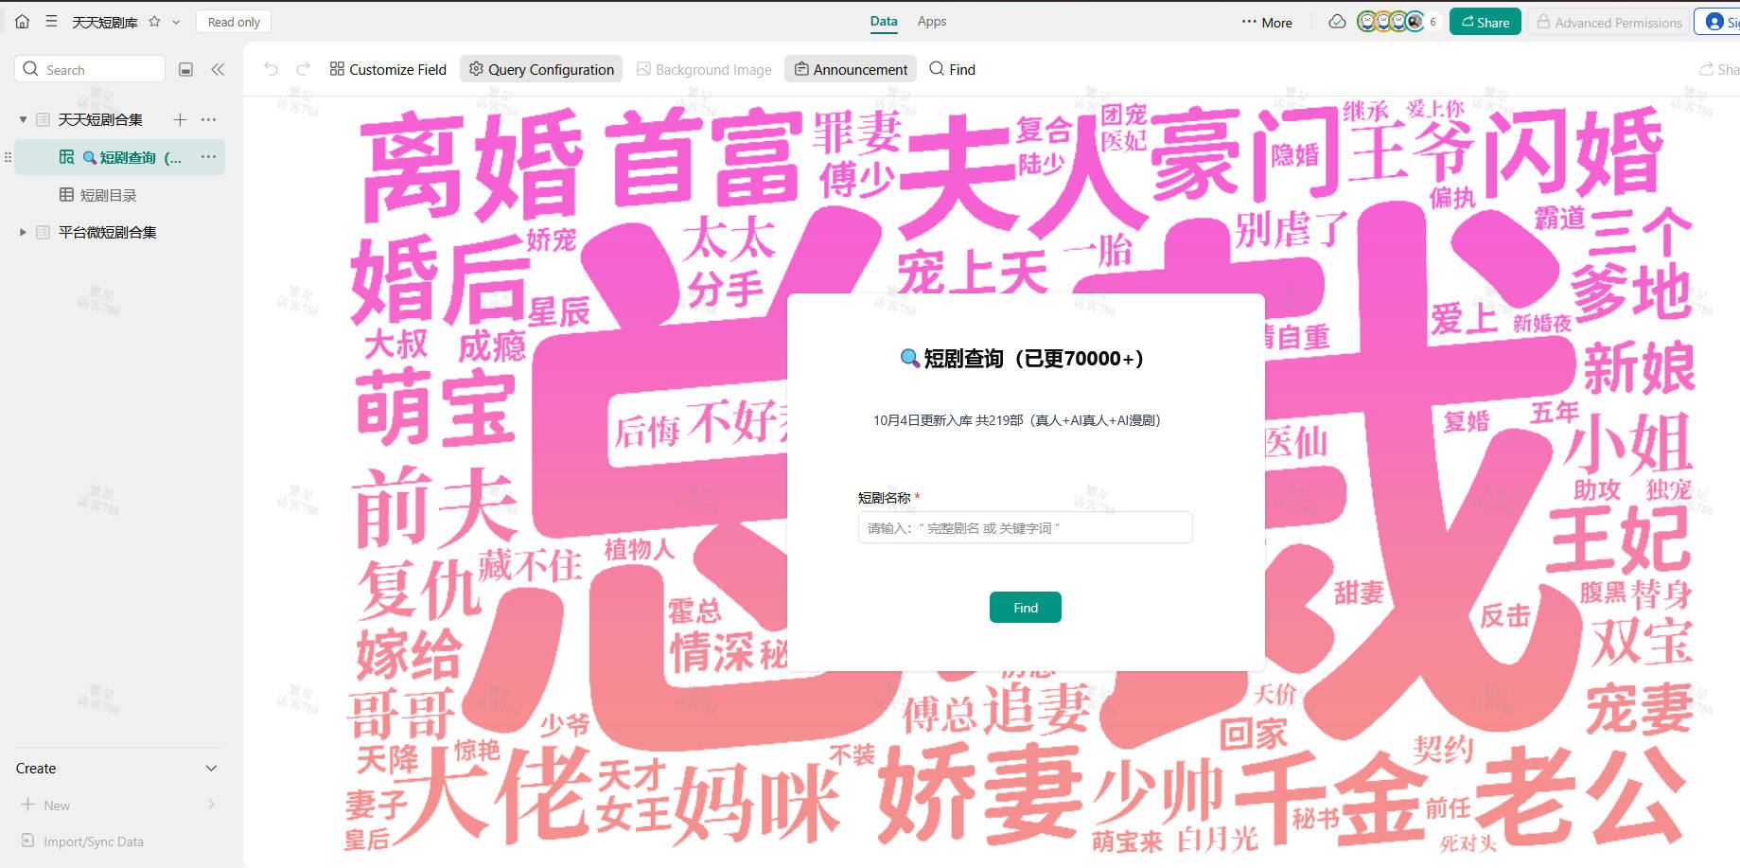The image size is (1740, 868).
Task: Click the user account icon at top right
Action: [1714, 21]
